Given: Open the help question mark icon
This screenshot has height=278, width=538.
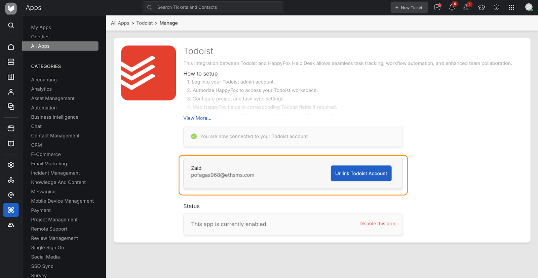Looking at the screenshot, I should coord(496,7).
